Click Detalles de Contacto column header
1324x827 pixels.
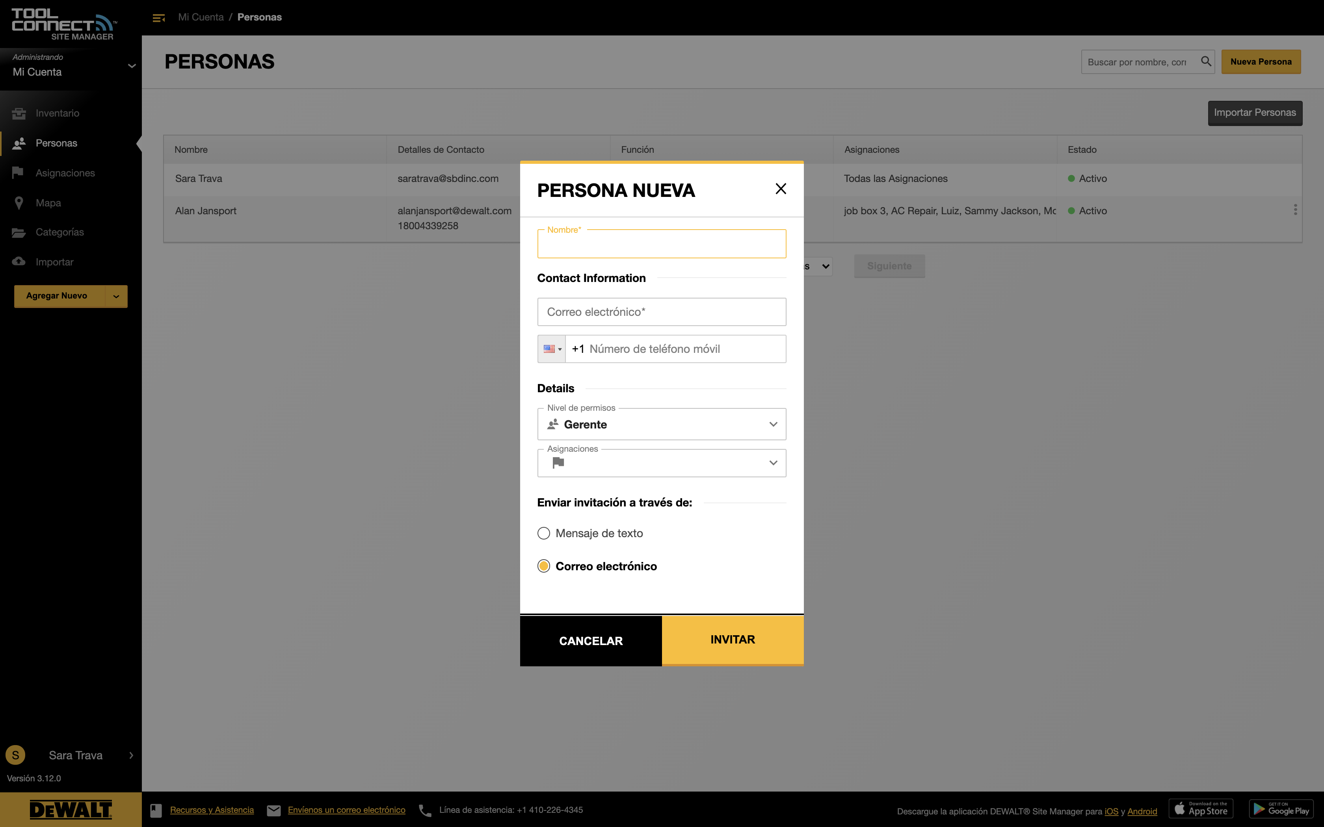click(x=441, y=150)
